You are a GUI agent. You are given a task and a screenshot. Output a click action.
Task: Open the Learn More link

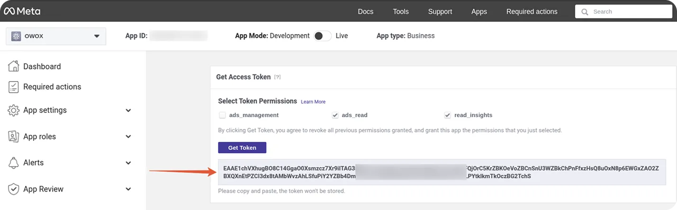[313, 102]
